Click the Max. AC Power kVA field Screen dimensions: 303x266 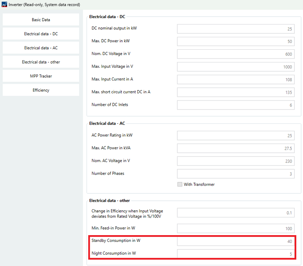236,148
